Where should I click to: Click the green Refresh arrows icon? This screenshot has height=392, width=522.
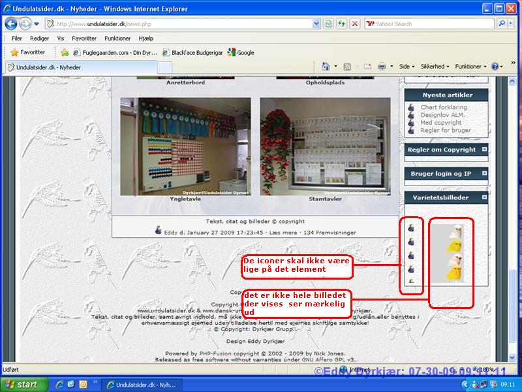coord(341,24)
